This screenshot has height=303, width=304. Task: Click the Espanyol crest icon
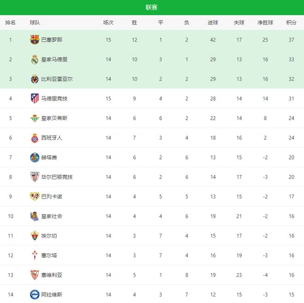coord(35,138)
